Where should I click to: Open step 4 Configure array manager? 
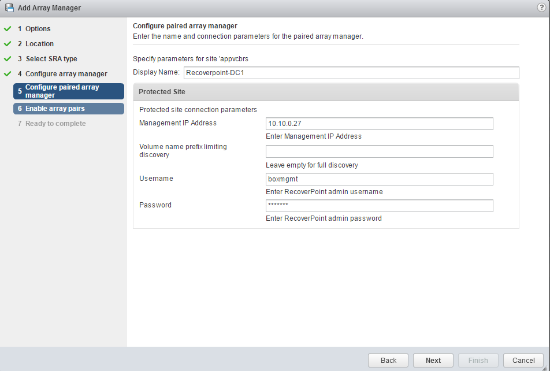click(66, 74)
